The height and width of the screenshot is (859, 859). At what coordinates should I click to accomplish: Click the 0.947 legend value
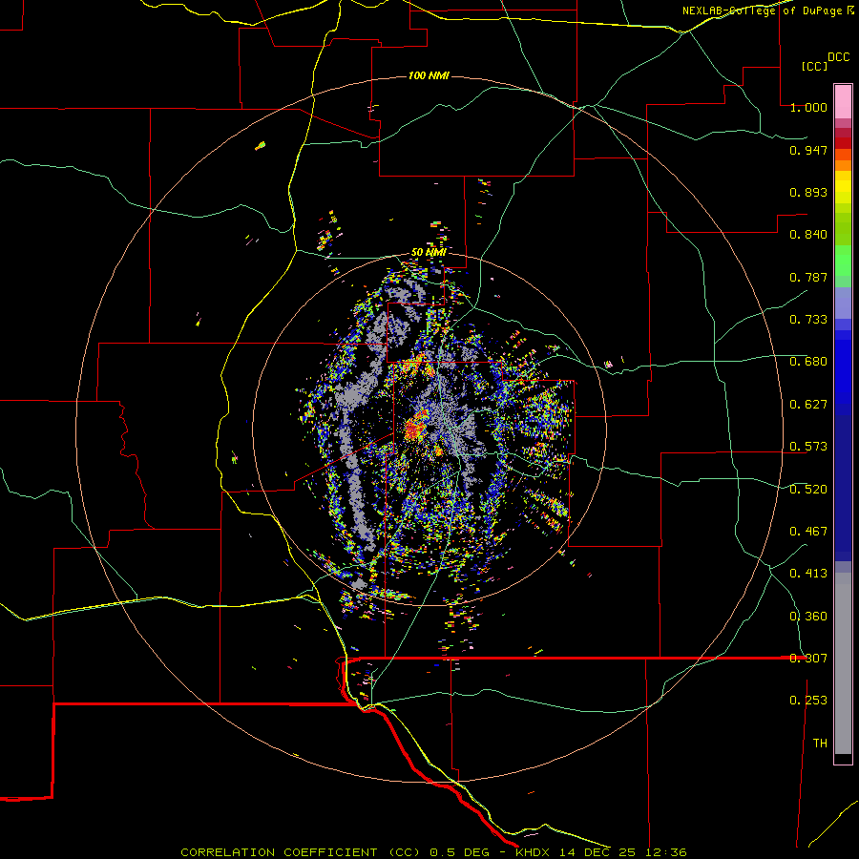tap(808, 150)
